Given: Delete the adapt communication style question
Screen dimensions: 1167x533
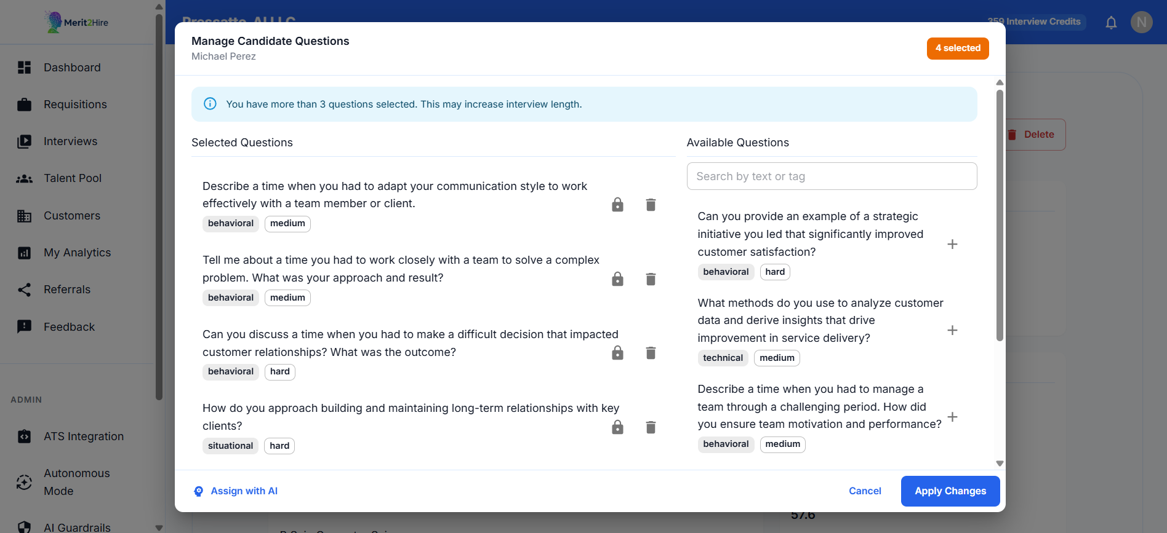Looking at the screenshot, I should [x=651, y=205].
